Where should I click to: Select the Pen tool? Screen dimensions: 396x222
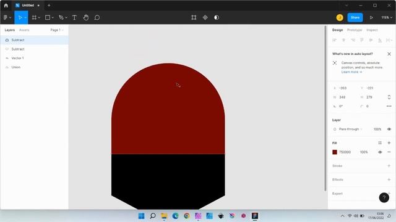point(61,18)
